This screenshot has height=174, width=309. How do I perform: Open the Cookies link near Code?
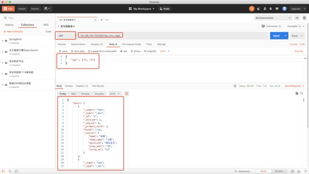click(294, 44)
